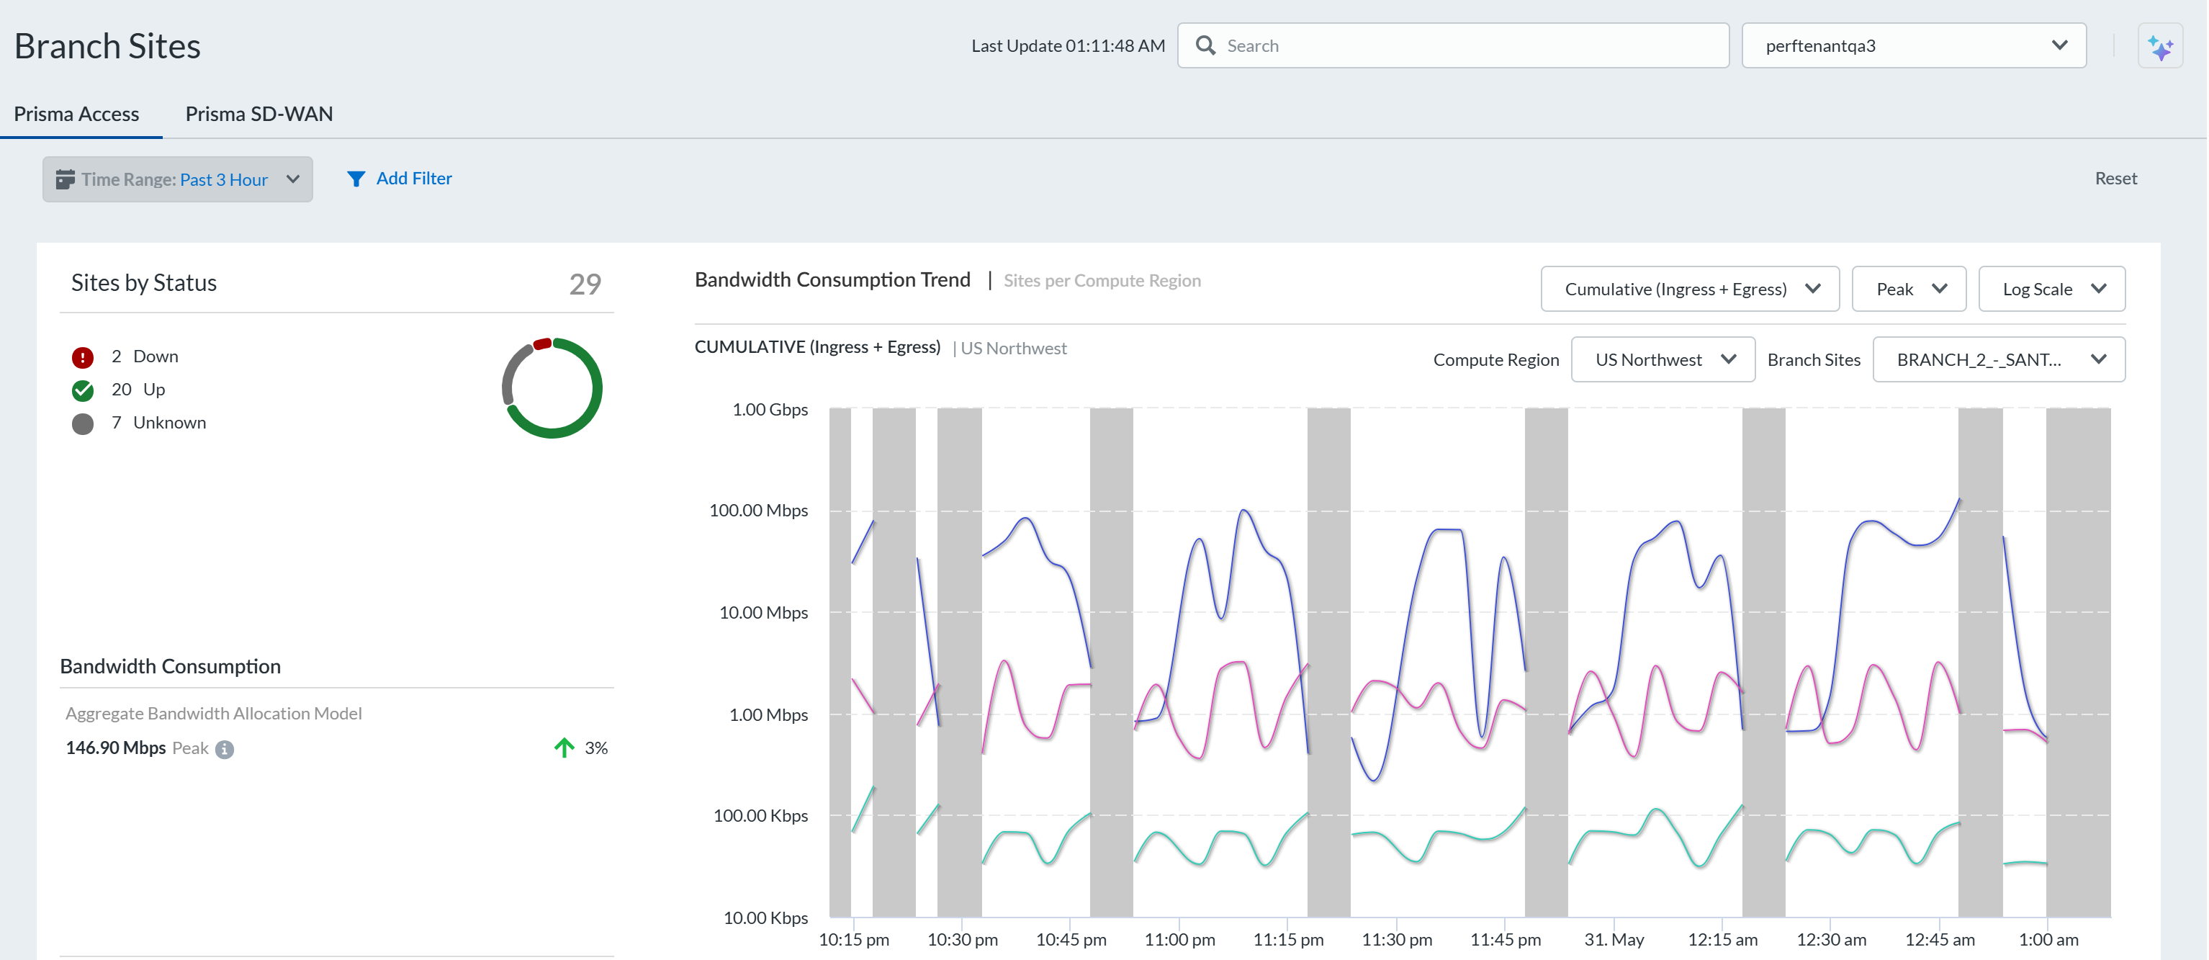Open the Peak dropdown
The width and height of the screenshot is (2209, 960).
point(1908,289)
